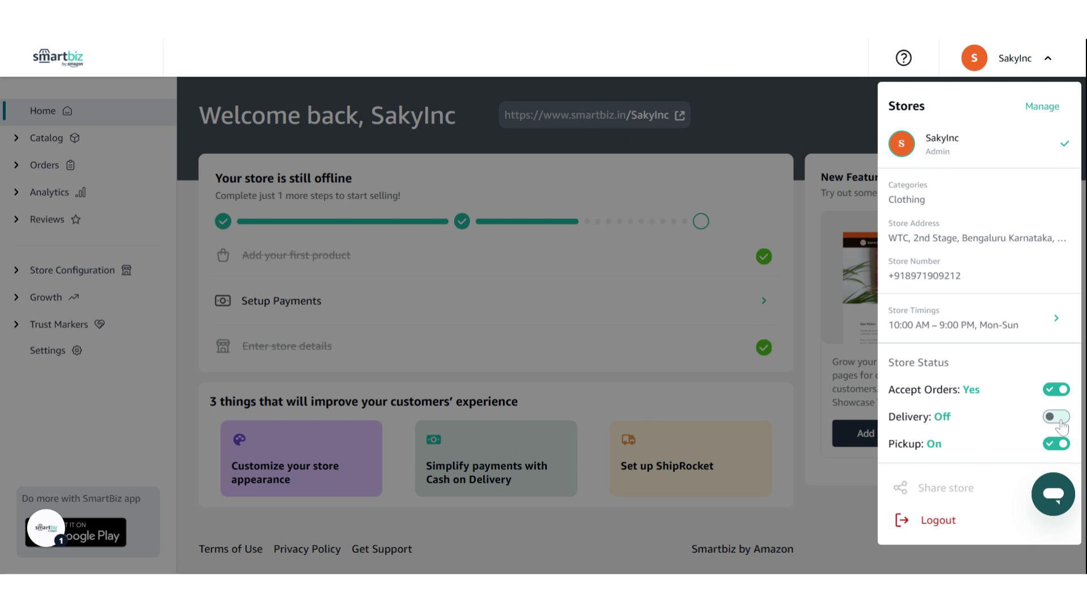This screenshot has height=611, width=1087.
Task: Click the Home house icon in sidebar
Action: 67,111
